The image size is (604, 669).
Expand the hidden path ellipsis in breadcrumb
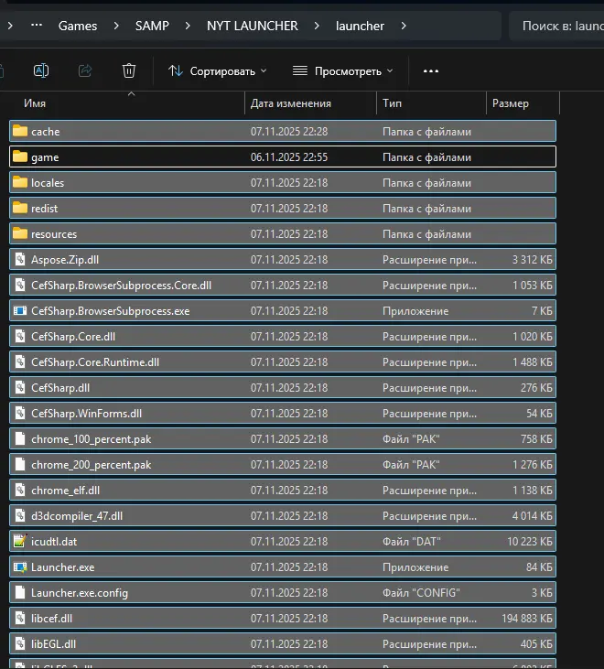37,27
